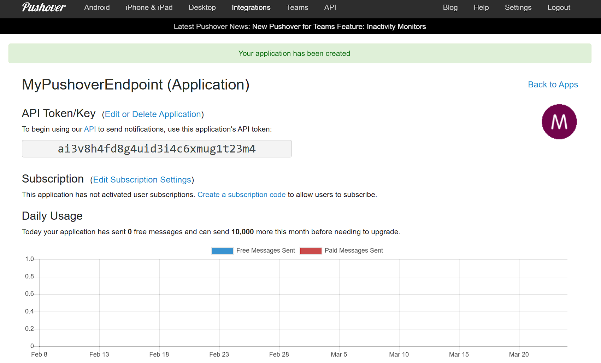The image size is (601, 363).
Task: Navigate to API in the nav bar
Action: tap(330, 7)
